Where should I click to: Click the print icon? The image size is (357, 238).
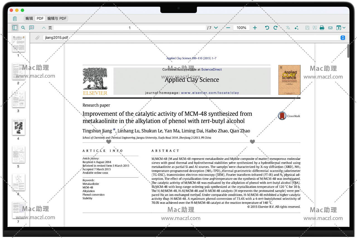tap(322, 28)
